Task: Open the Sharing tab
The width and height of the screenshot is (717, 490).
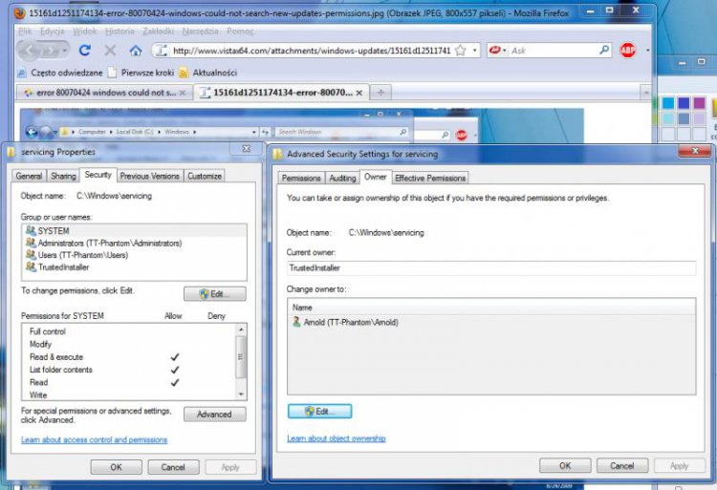Action: tap(63, 176)
